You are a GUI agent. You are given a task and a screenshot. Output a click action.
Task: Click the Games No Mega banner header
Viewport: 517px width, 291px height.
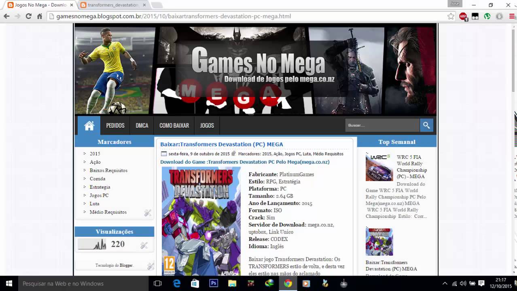click(256, 71)
